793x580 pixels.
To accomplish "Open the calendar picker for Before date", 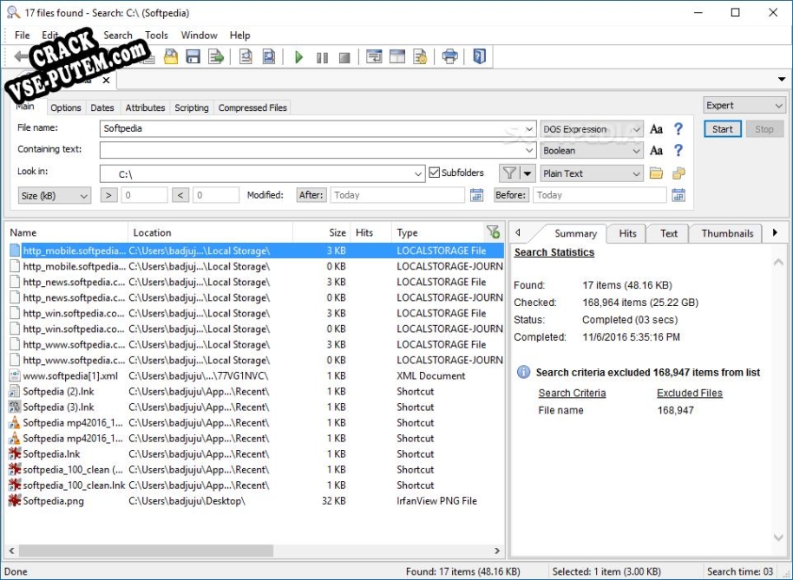I will (678, 195).
